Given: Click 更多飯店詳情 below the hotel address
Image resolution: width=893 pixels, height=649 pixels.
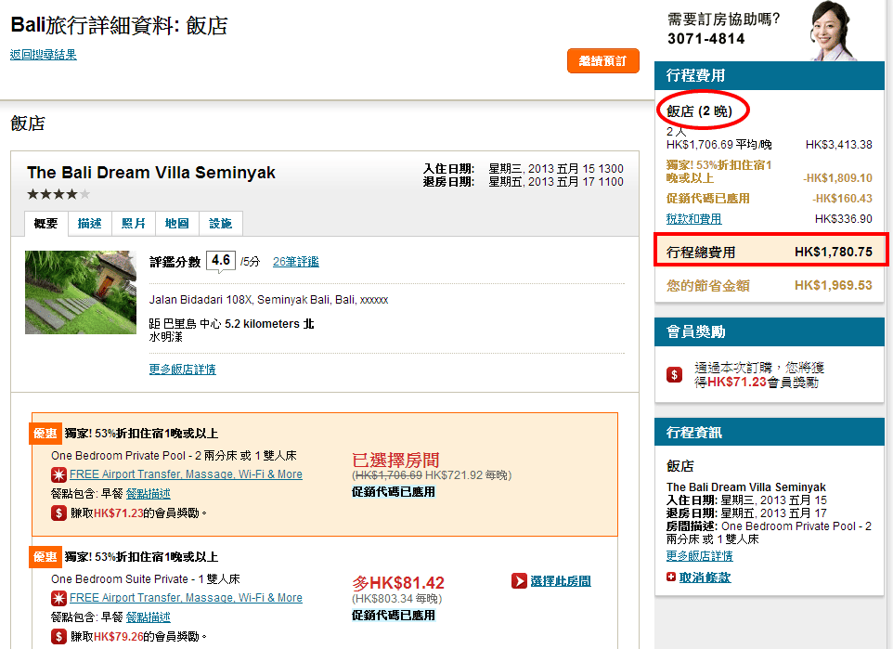Looking at the screenshot, I should 182,370.
